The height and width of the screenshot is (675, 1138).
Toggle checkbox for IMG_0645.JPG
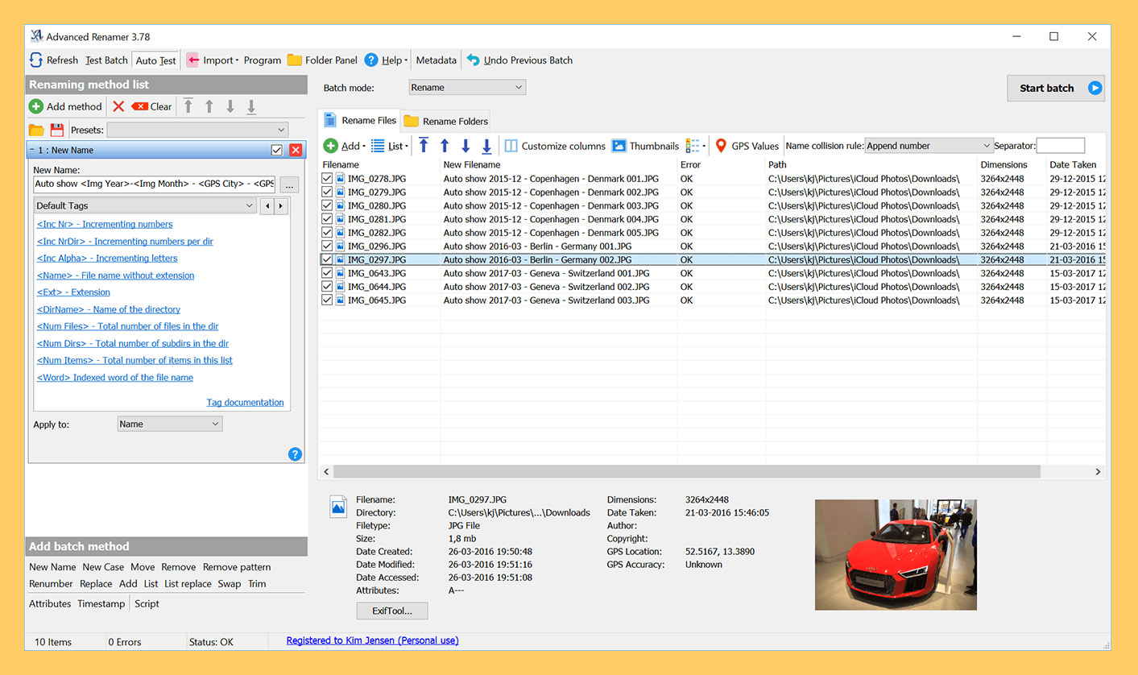point(327,300)
